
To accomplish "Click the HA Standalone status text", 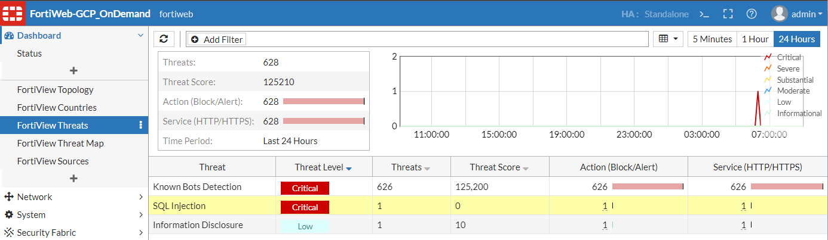I will point(655,14).
